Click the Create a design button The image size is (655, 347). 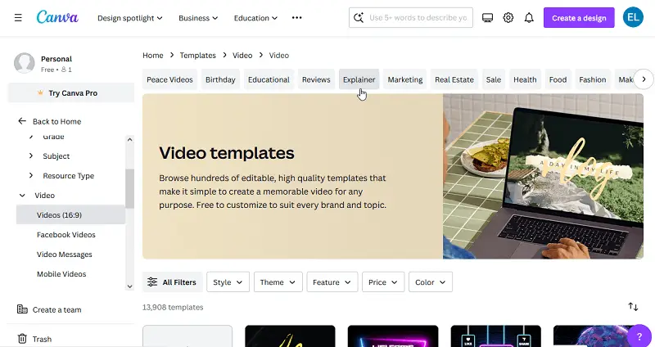coord(579,17)
